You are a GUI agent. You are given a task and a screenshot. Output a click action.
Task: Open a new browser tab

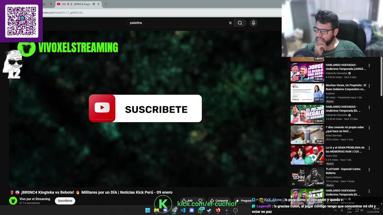click(105, 4)
